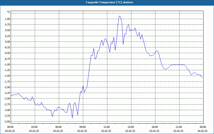Click the positive '0,25' y-axis label
214x134 pixels.
coord(7,36)
